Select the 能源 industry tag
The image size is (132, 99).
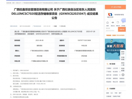107,93
